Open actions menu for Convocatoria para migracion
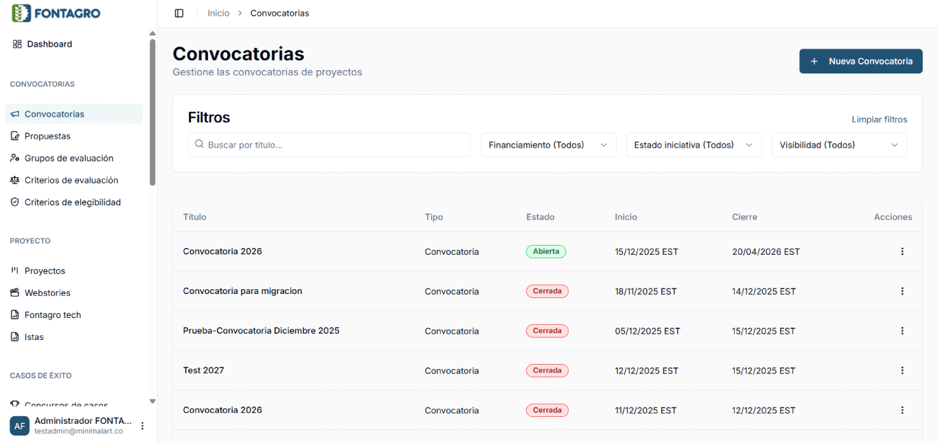The height and width of the screenshot is (443, 938). coord(902,291)
